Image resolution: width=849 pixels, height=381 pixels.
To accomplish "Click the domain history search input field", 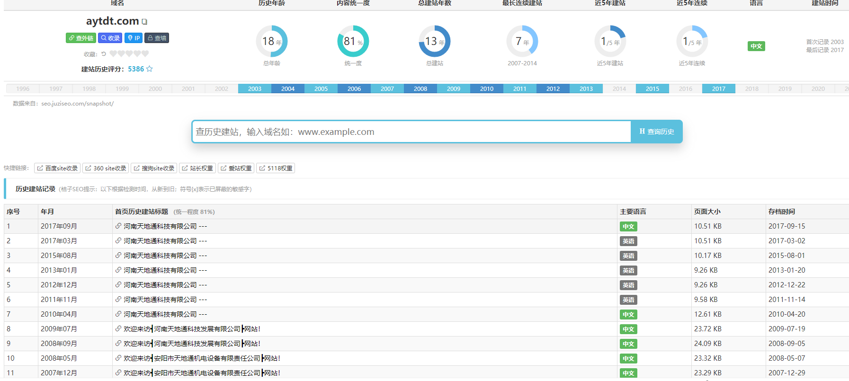I will [411, 132].
